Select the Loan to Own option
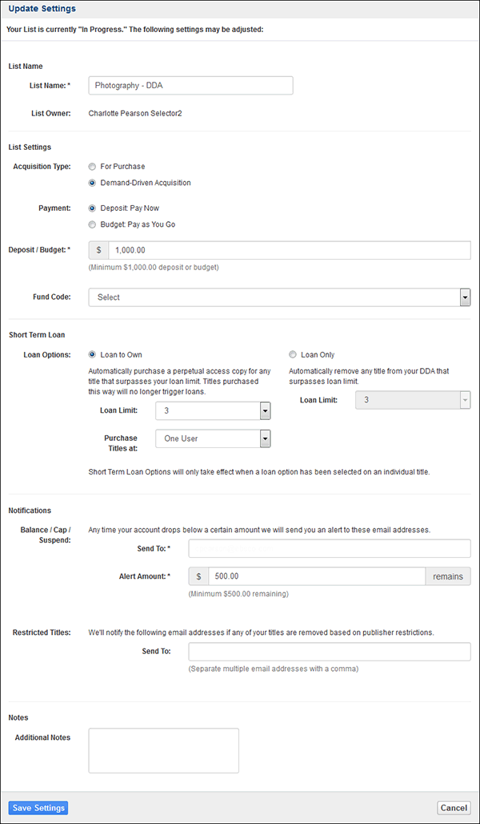 (92, 354)
